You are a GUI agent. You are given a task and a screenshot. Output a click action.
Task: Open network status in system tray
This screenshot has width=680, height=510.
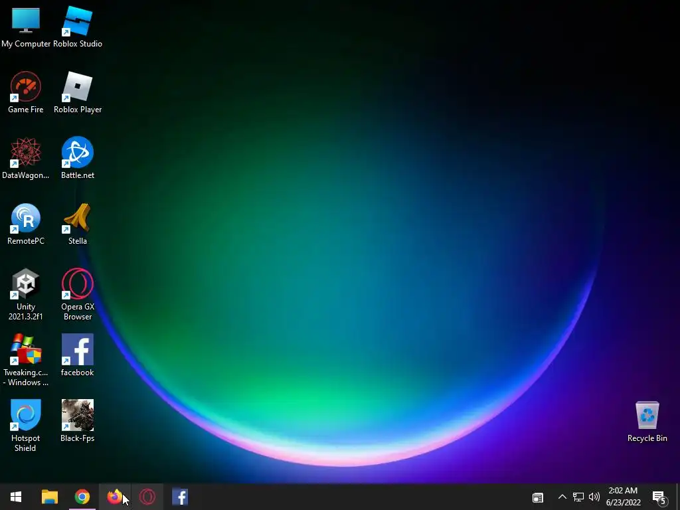point(578,497)
